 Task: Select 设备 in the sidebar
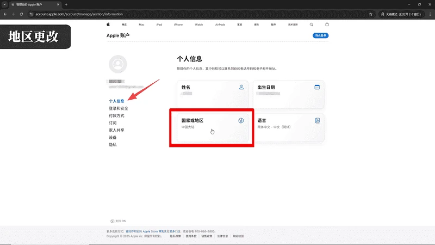click(113, 137)
